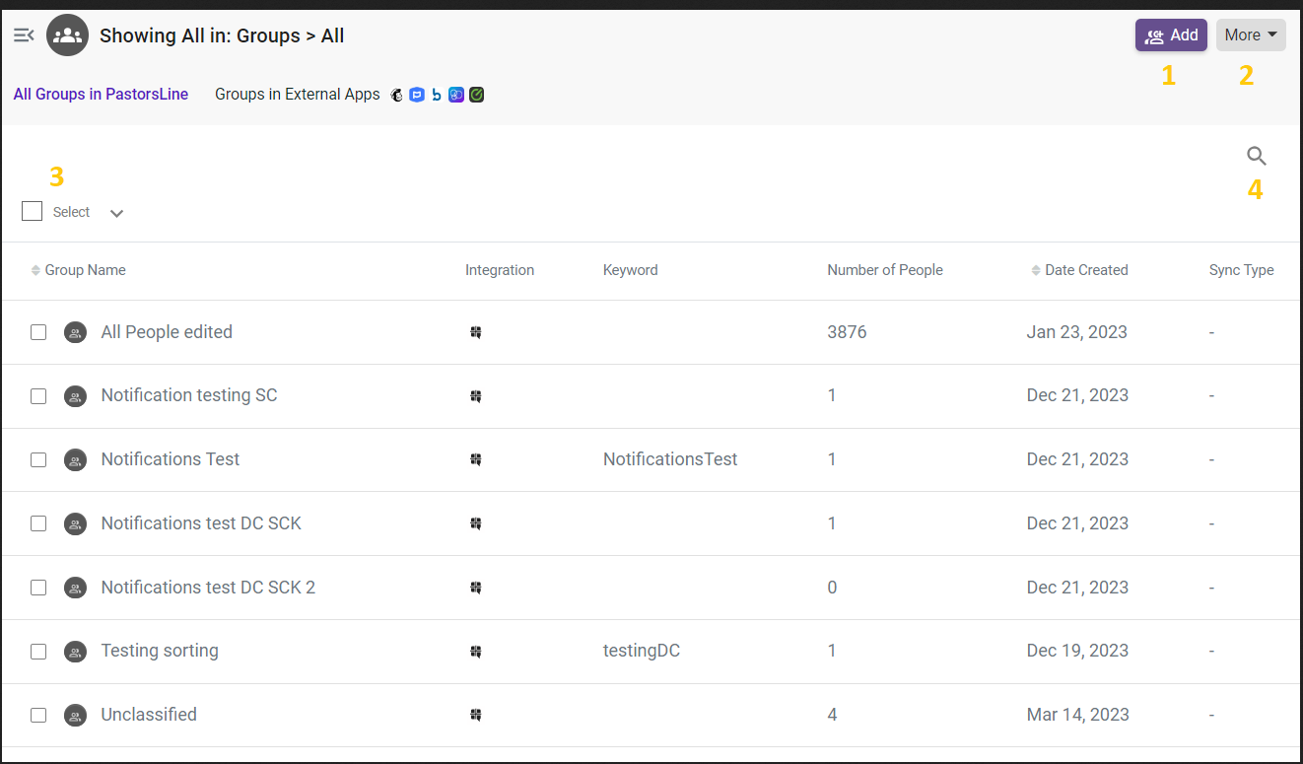The image size is (1303, 764).
Task: Click the Showing All in: Groups > All title
Action: (222, 35)
